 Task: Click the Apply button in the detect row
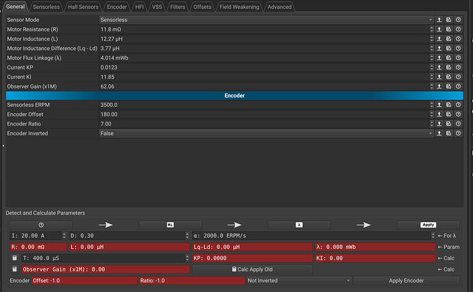[x=428, y=225]
